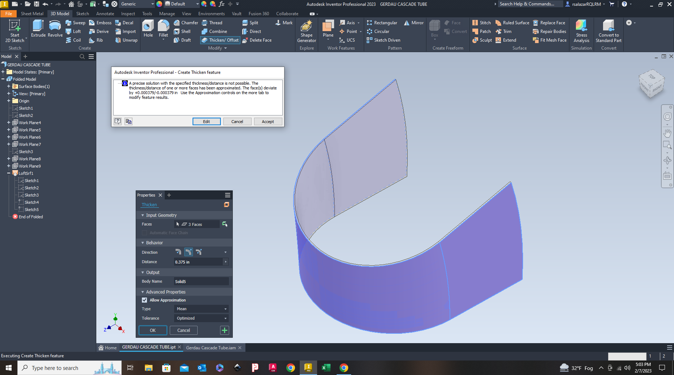
Task: Open Stress Analysis simulation
Action: click(x=581, y=31)
